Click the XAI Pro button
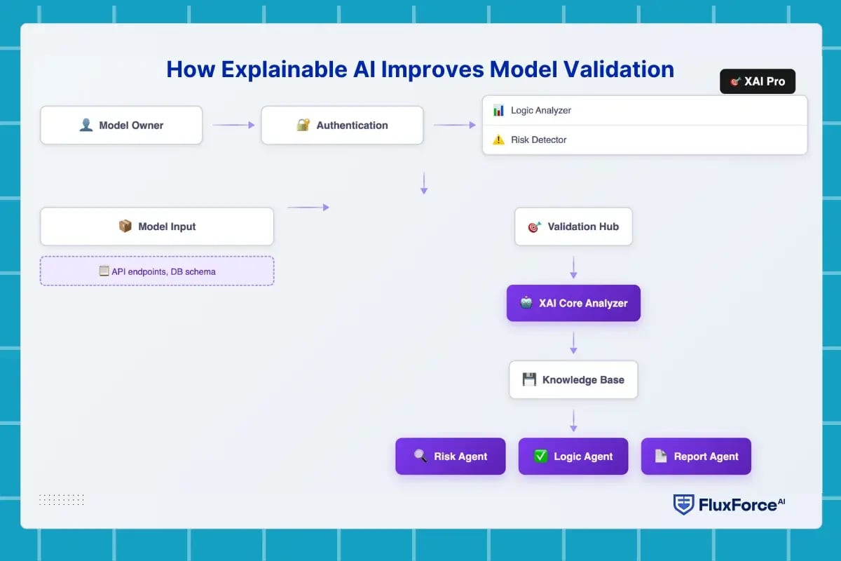841x561 pixels. pos(758,81)
